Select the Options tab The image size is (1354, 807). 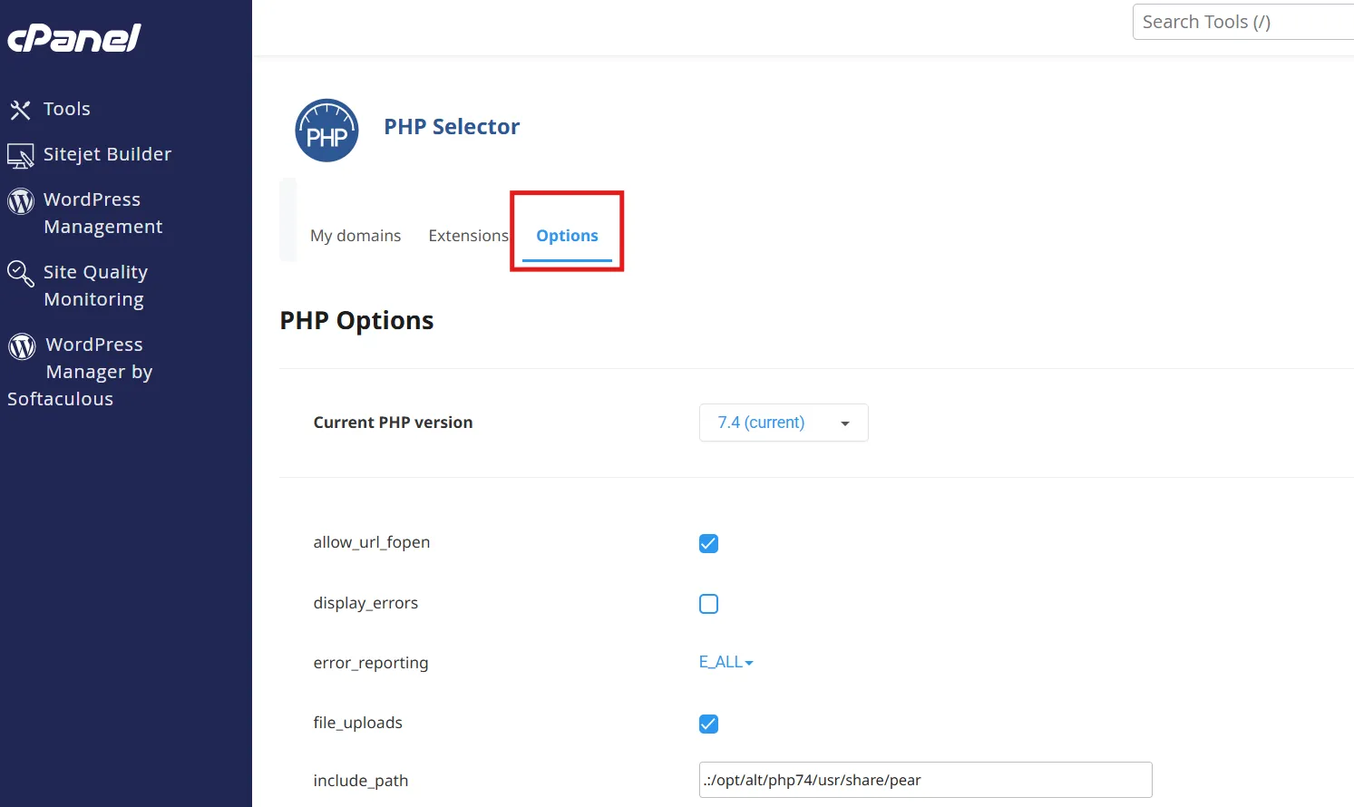point(567,236)
